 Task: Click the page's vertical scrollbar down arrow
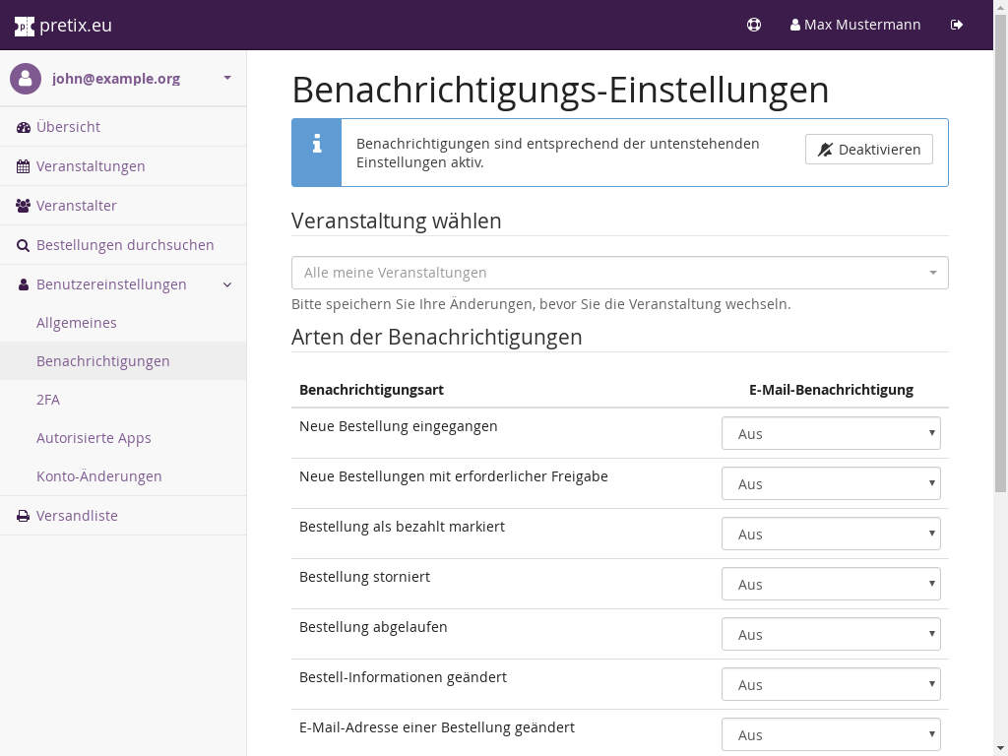point(1000,748)
